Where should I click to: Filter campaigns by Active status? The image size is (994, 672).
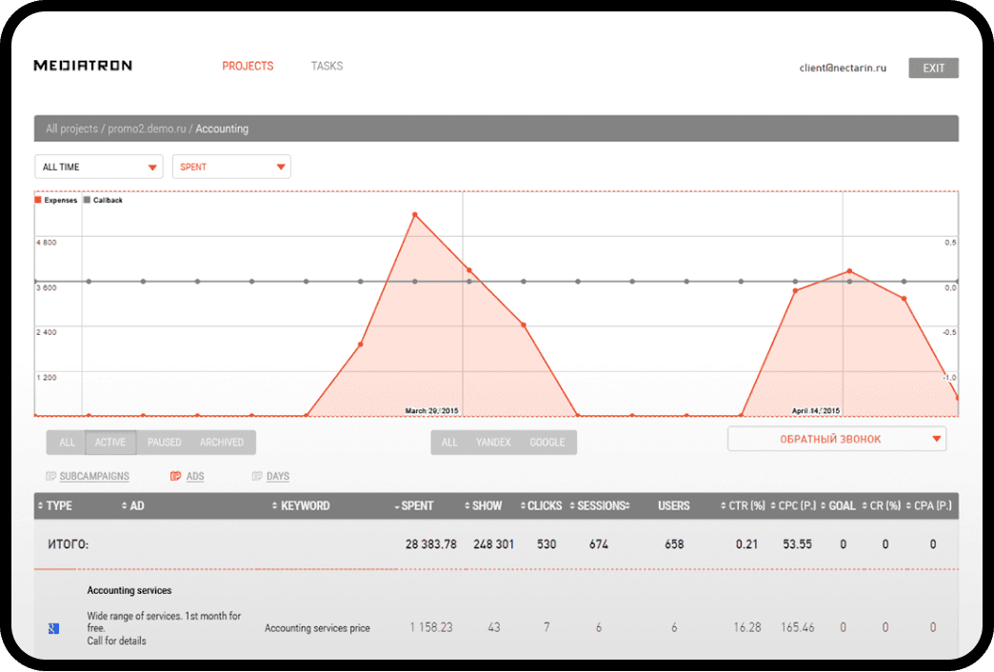(x=110, y=443)
